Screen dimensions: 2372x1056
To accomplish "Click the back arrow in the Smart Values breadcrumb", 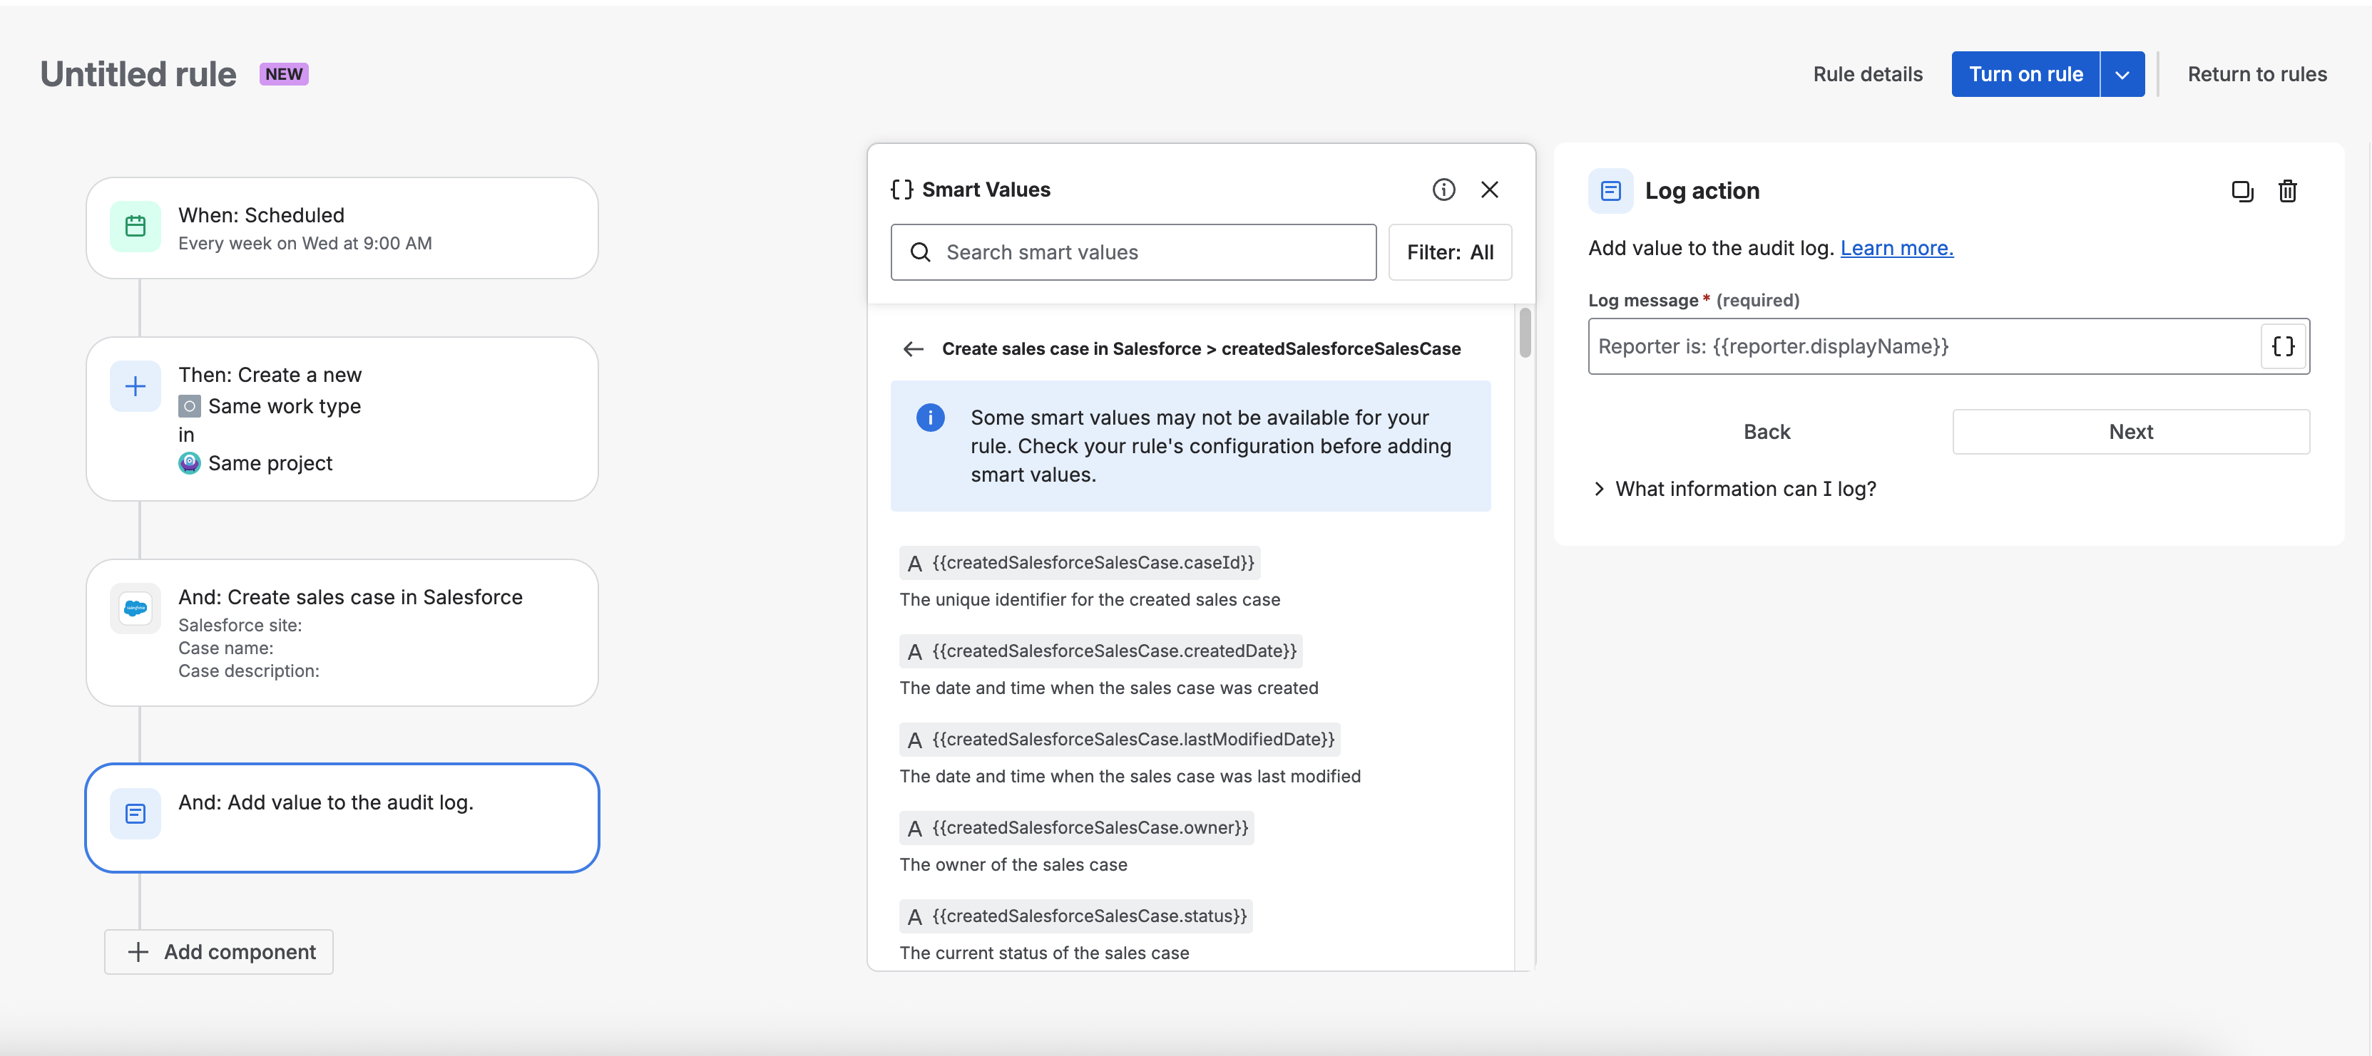I will [913, 348].
